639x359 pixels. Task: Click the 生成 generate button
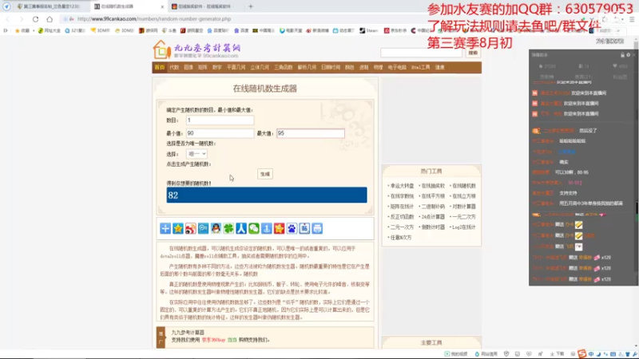click(265, 174)
